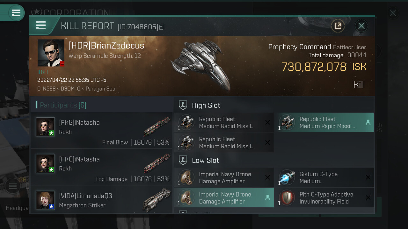Click Pith C-Type Adaptive Invulnerability Field icon
This screenshot has height=229, width=408.
coord(287,198)
